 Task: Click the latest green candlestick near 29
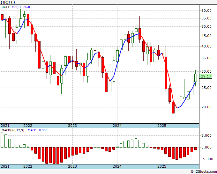(196, 78)
